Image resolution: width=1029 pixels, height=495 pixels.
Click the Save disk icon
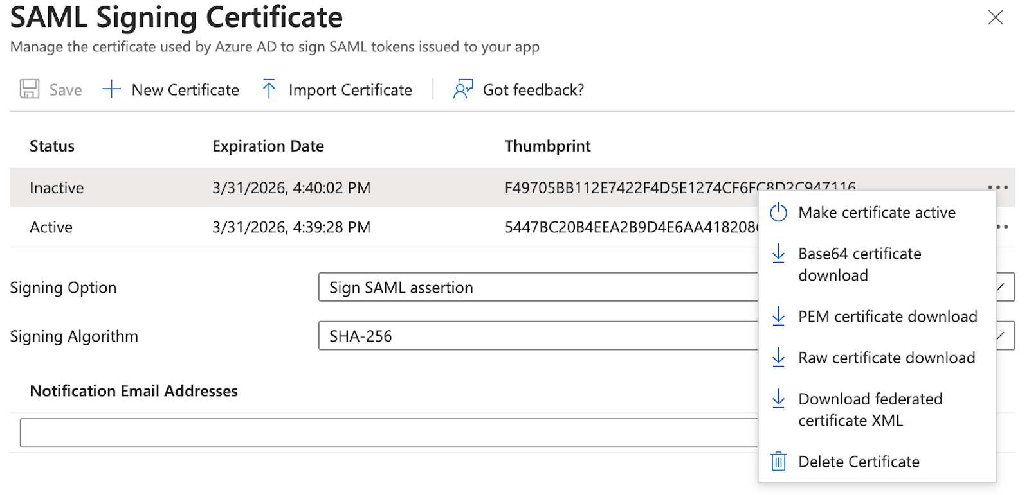(30, 89)
